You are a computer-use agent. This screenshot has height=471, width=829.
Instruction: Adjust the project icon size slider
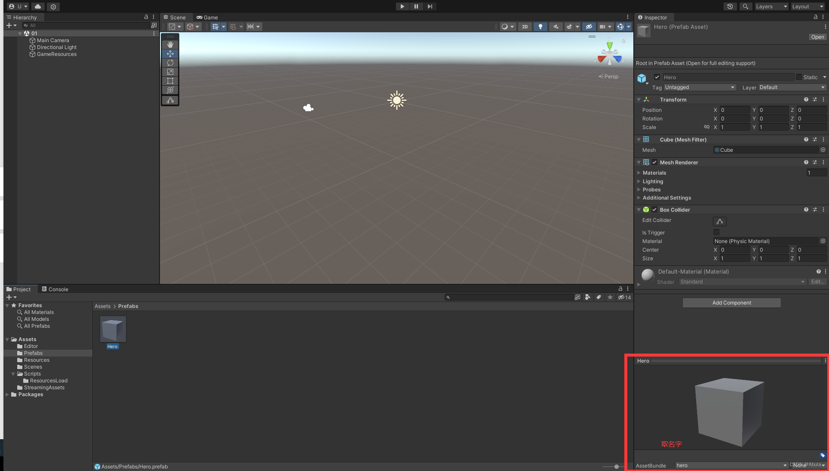tap(617, 467)
